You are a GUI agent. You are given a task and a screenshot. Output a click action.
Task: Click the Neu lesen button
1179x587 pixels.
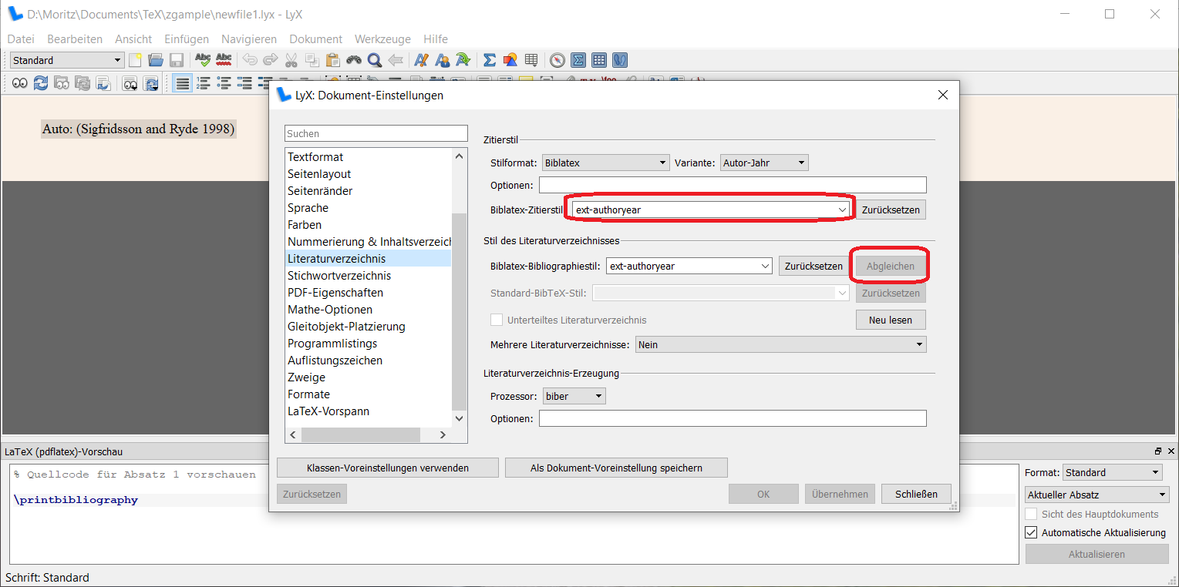point(891,320)
